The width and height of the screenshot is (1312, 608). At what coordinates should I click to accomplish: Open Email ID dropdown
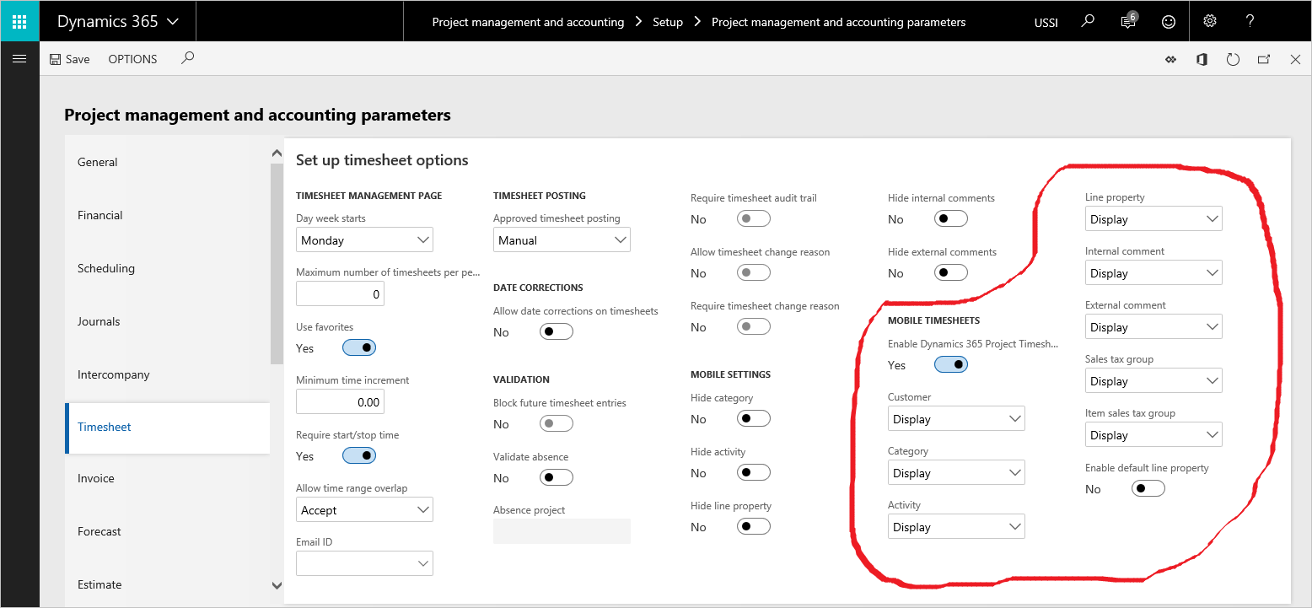point(364,563)
